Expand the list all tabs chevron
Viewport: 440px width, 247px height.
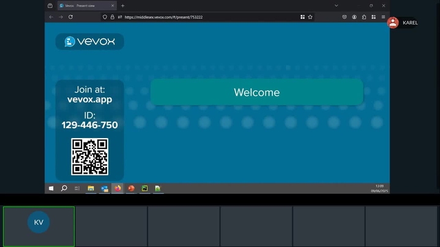coord(336,6)
